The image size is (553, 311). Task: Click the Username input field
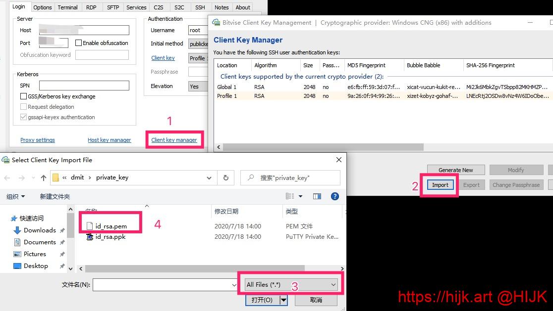tap(198, 30)
